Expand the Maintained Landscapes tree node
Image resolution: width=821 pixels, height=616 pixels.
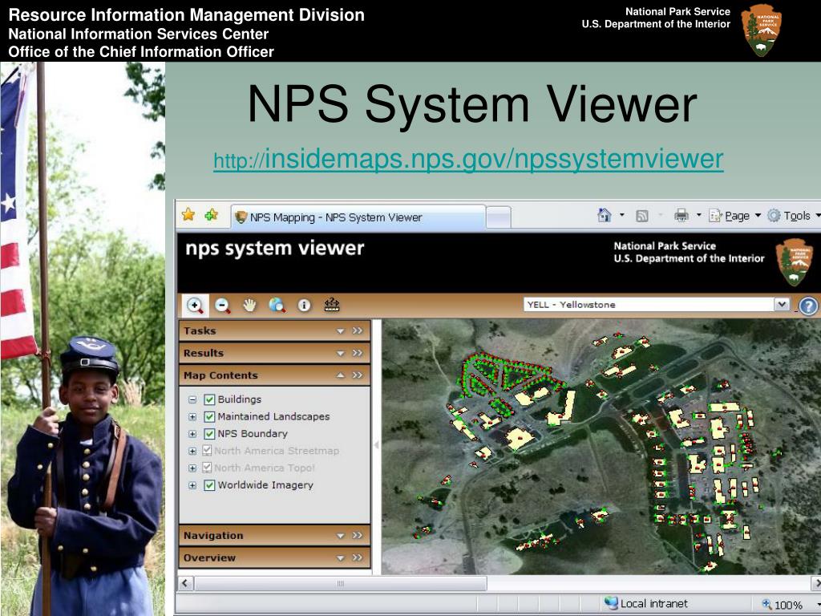coord(192,417)
